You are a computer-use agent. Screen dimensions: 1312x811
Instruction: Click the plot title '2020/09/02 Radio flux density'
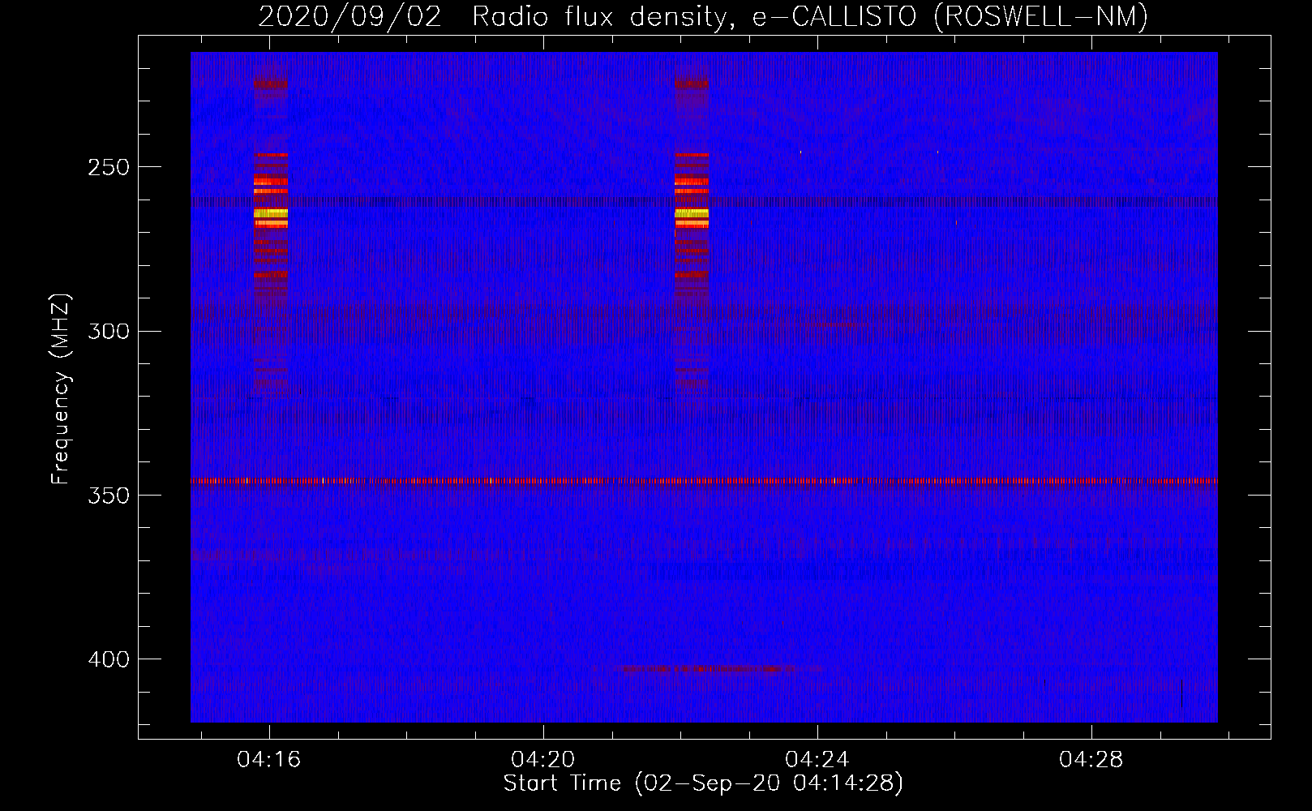tap(703, 16)
